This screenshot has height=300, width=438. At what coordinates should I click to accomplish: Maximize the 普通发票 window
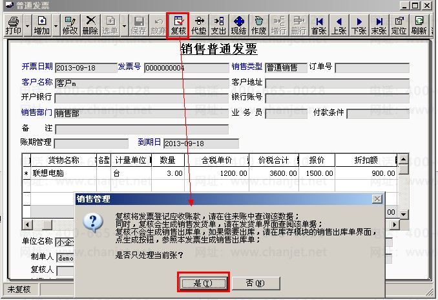click(415, 5)
